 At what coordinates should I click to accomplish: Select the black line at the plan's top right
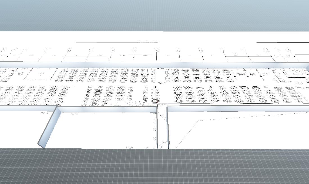(282, 42)
